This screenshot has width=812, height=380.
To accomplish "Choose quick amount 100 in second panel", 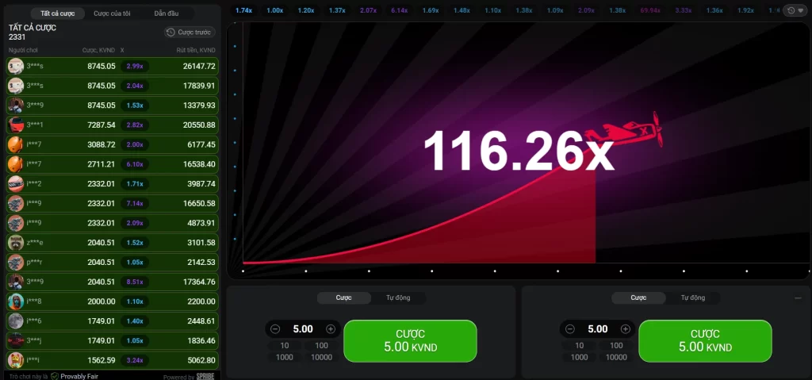I will point(616,346).
